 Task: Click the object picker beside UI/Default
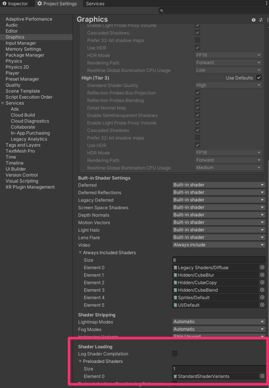(262, 305)
